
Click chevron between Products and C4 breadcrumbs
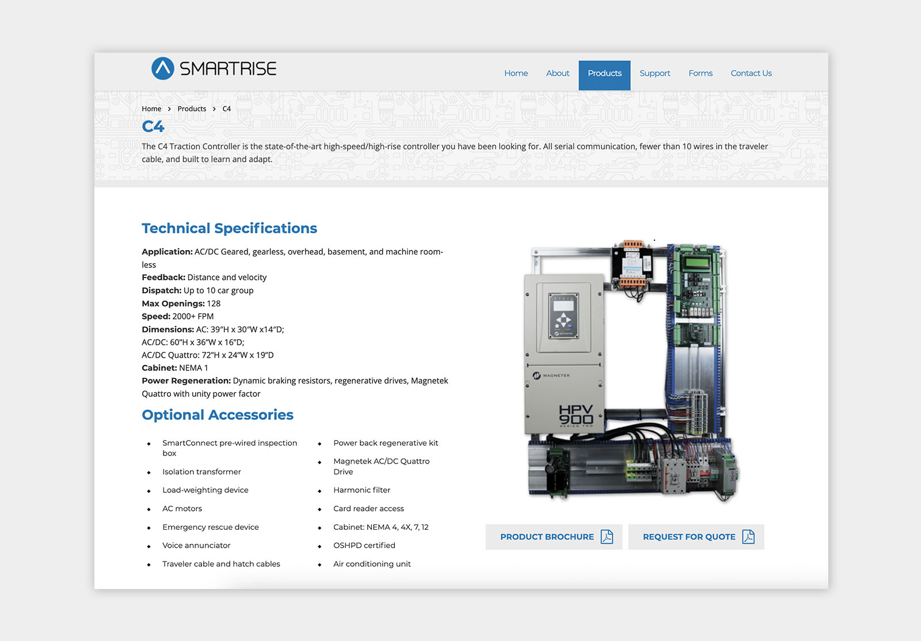click(214, 109)
